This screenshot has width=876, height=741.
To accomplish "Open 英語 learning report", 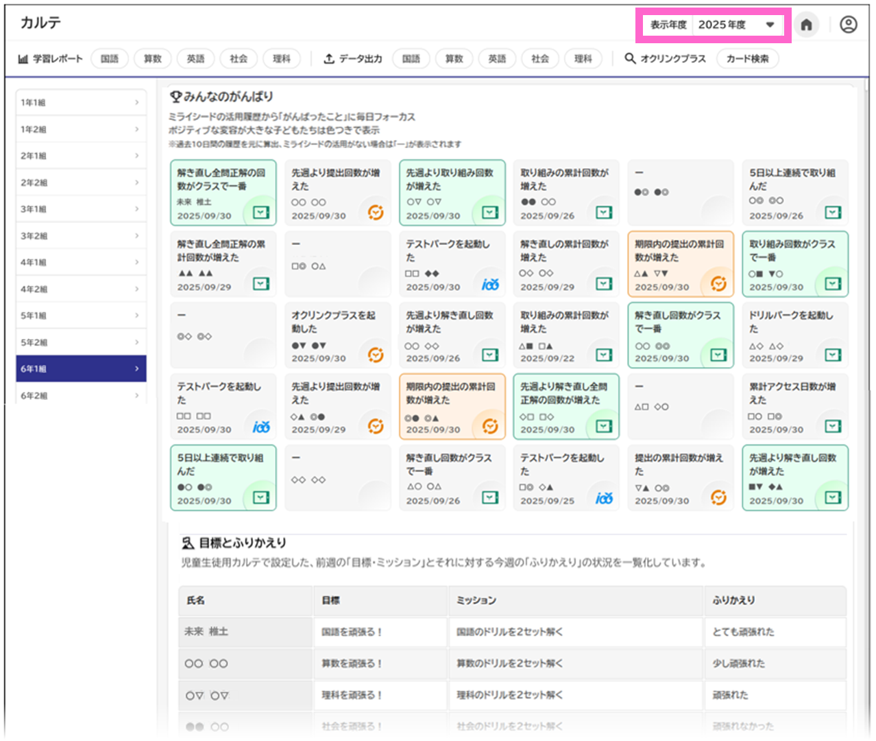I will point(195,59).
